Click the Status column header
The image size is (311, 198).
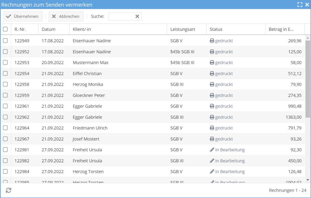(216, 29)
